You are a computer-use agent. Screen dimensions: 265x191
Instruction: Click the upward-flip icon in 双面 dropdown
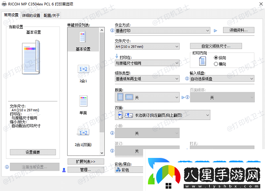(129, 115)
